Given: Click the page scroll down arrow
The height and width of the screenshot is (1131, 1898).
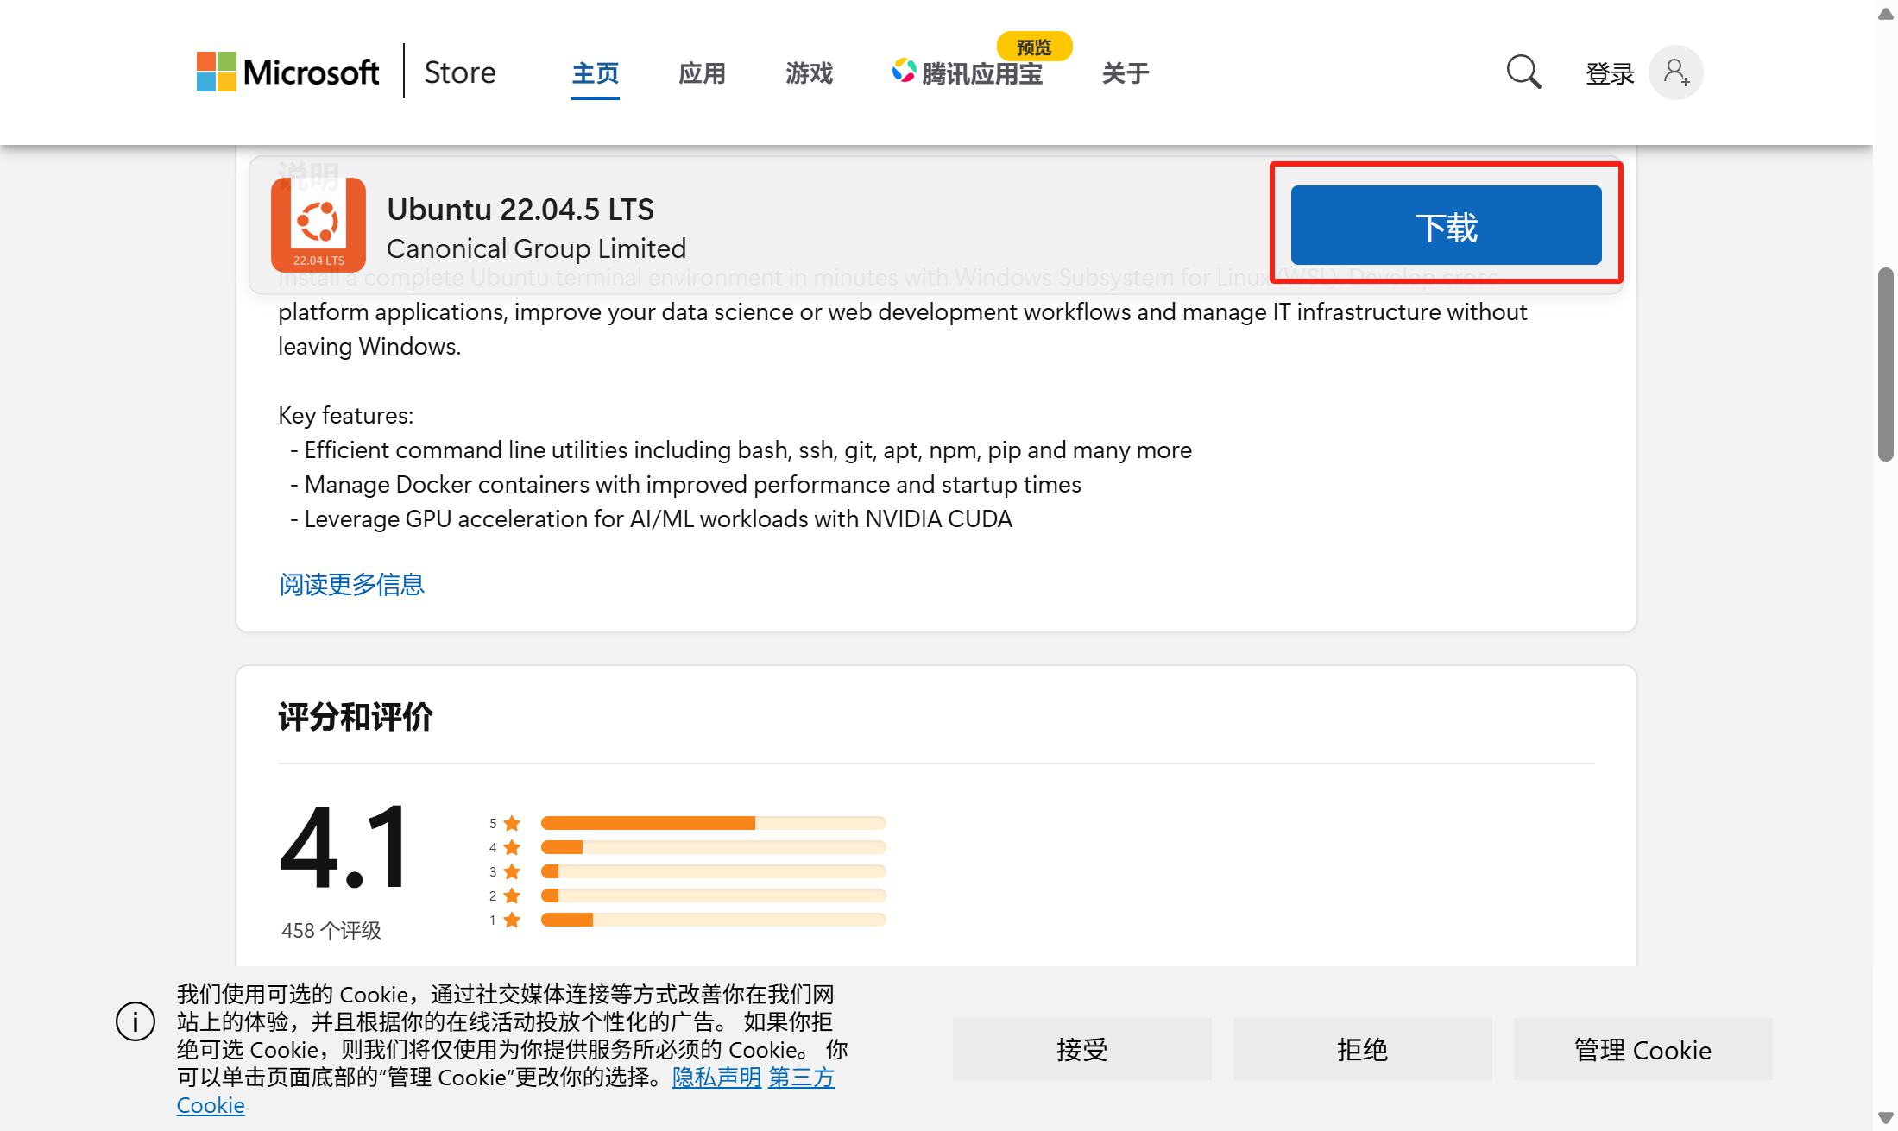Looking at the screenshot, I should pos(1885,1118).
